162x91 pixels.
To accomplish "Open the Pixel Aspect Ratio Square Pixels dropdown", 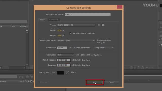I will pyautogui.click(x=76, y=41).
